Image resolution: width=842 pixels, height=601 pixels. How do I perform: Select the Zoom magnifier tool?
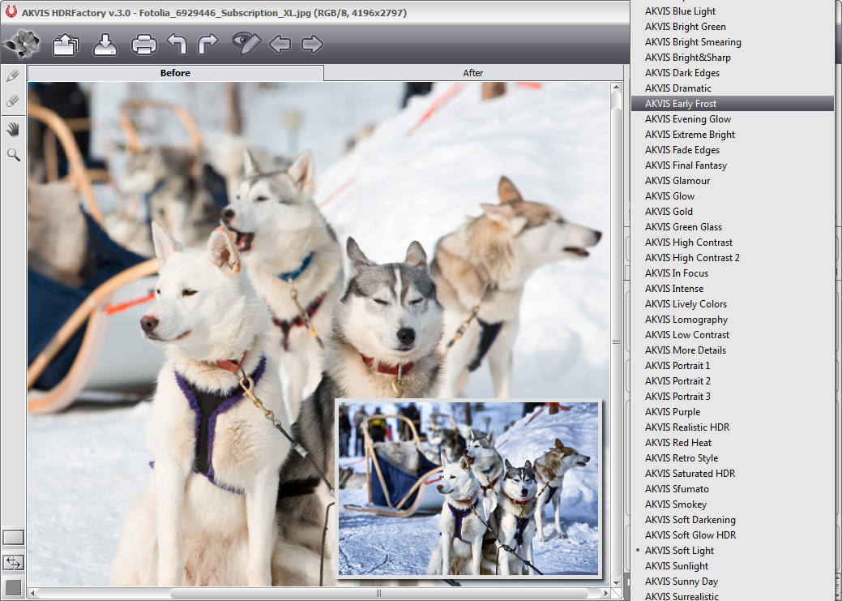[13, 154]
